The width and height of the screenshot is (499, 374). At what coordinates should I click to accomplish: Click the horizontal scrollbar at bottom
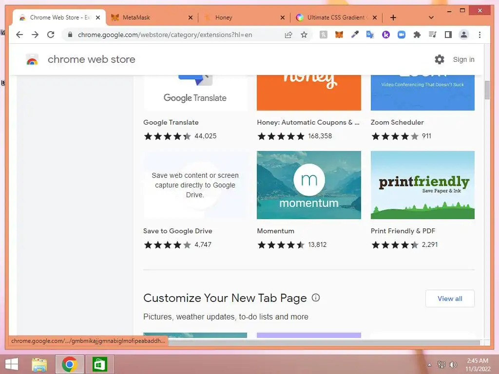click(324, 342)
